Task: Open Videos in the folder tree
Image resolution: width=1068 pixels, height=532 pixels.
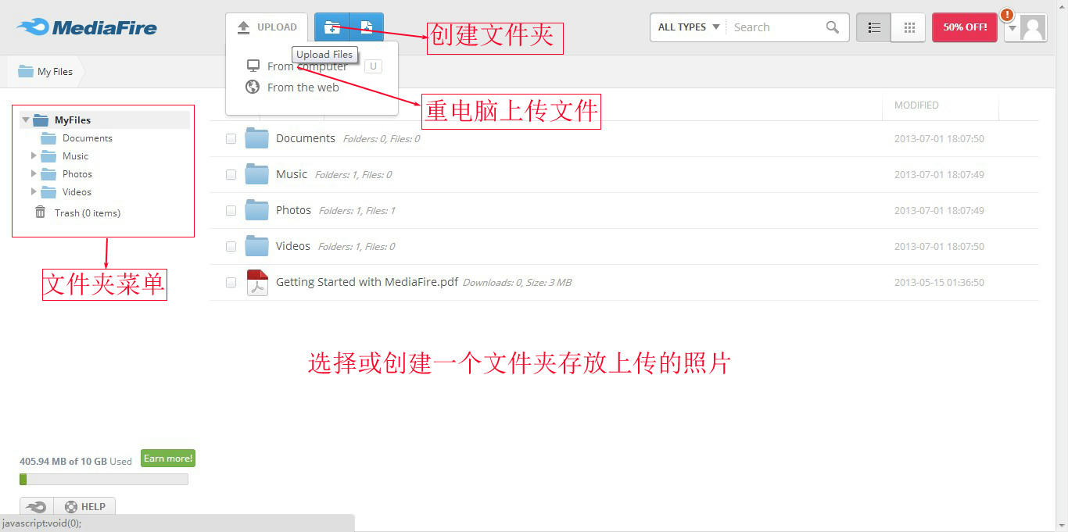Action: [x=77, y=192]
